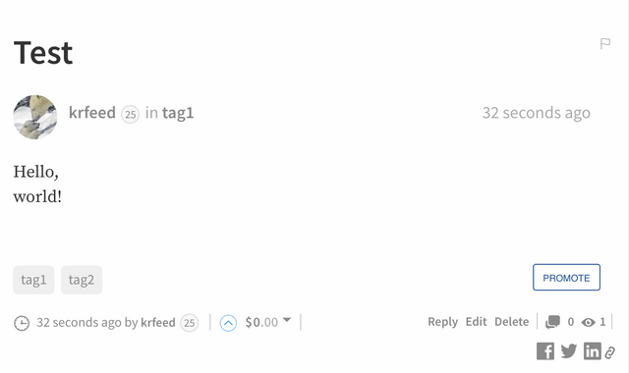This screenshot has width=629, height=373.
Task: Reply to the post
Action: click(x=443, y=322)
